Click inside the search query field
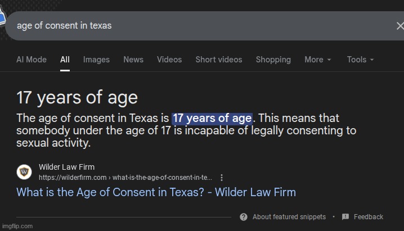 click(201, 26)
